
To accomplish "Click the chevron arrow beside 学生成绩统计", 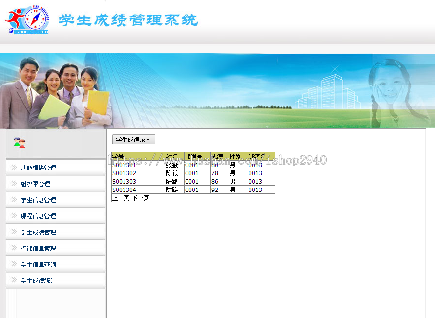I will [14, 280].
